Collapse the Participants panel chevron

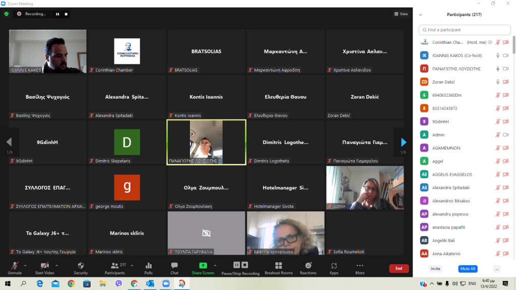pos(421,15)
